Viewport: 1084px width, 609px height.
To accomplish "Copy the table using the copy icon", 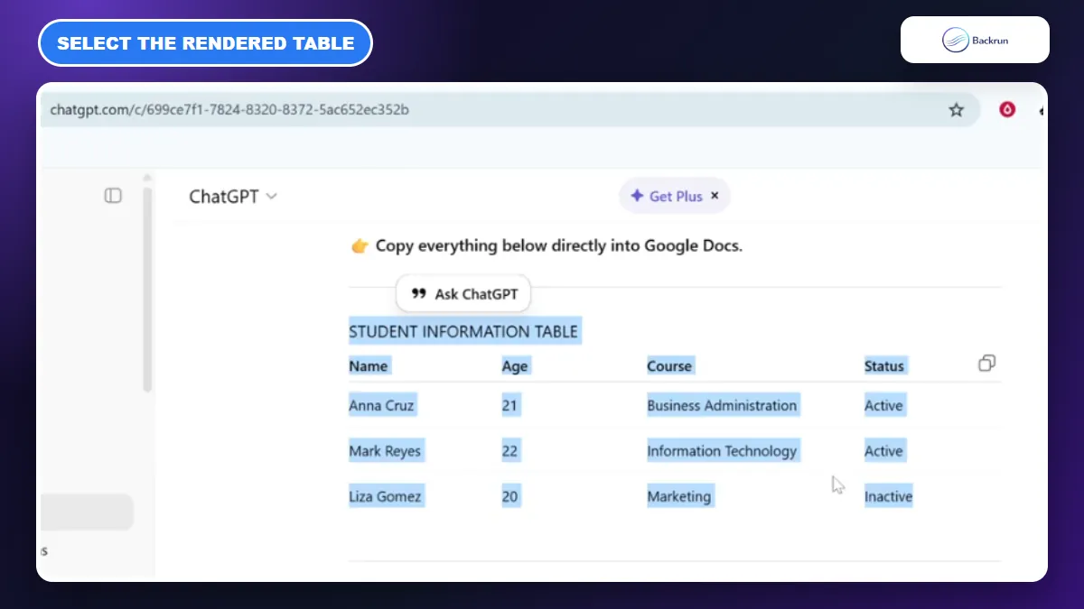I will [x=987, y=363].
